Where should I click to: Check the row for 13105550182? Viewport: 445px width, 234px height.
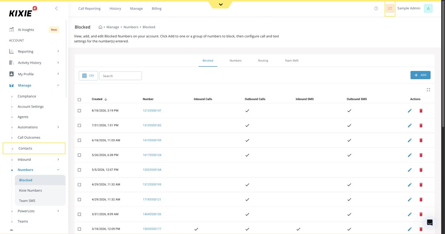click(79, 125)
